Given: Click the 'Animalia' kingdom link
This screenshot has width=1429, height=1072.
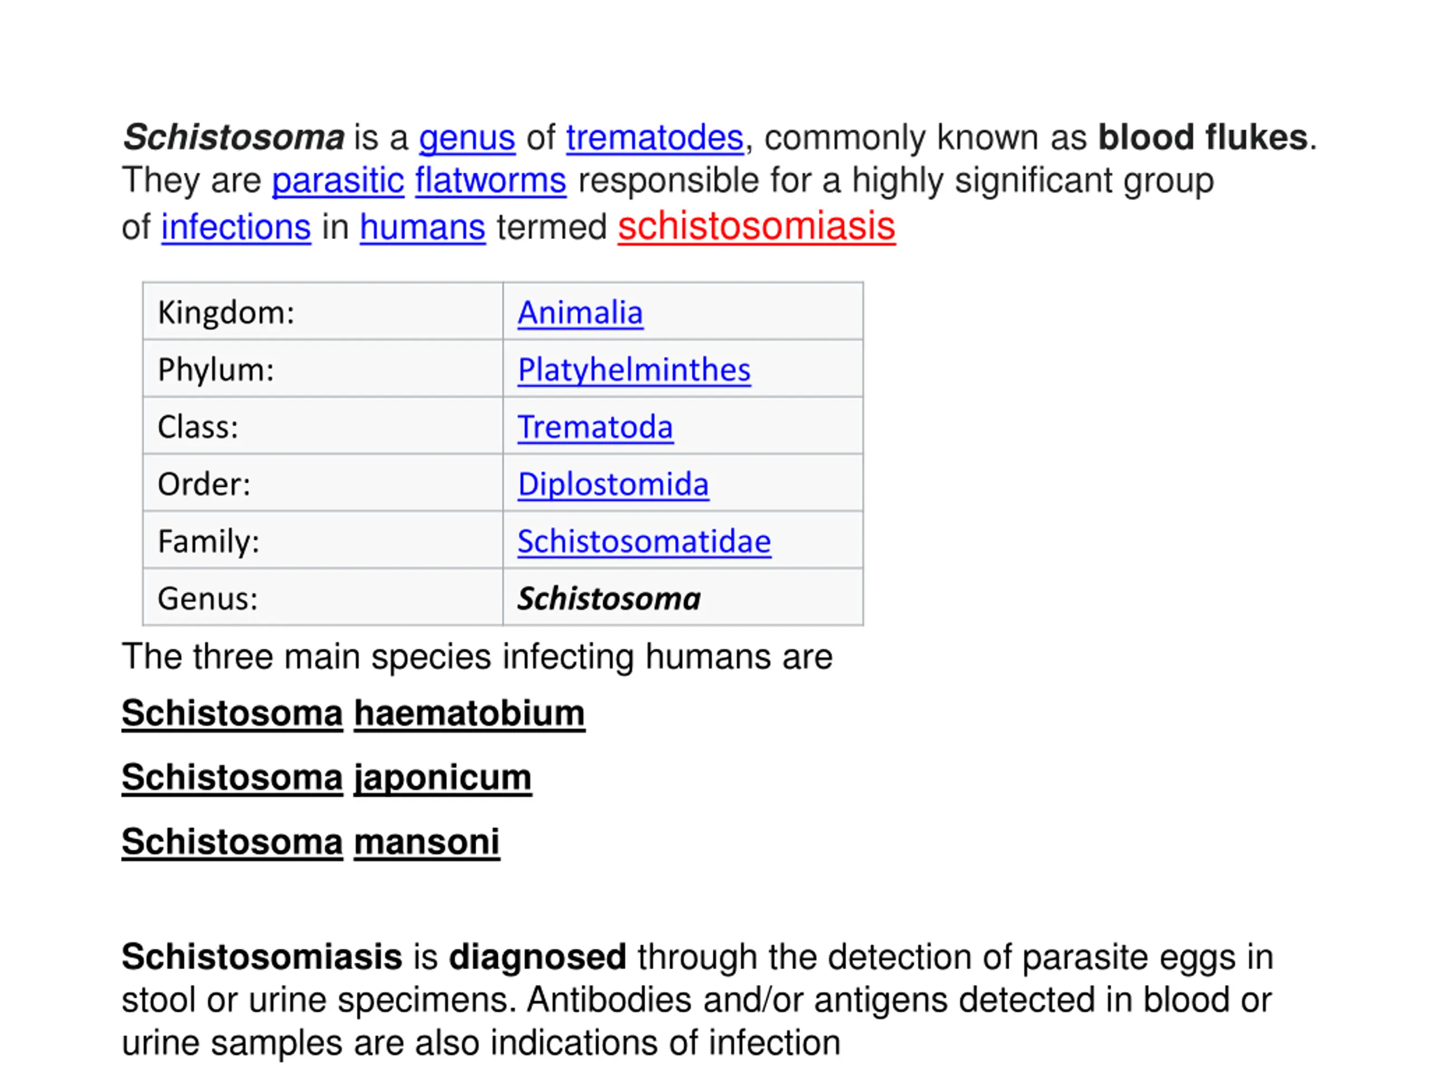Looking at the screenshot, I should click(579, 313).
